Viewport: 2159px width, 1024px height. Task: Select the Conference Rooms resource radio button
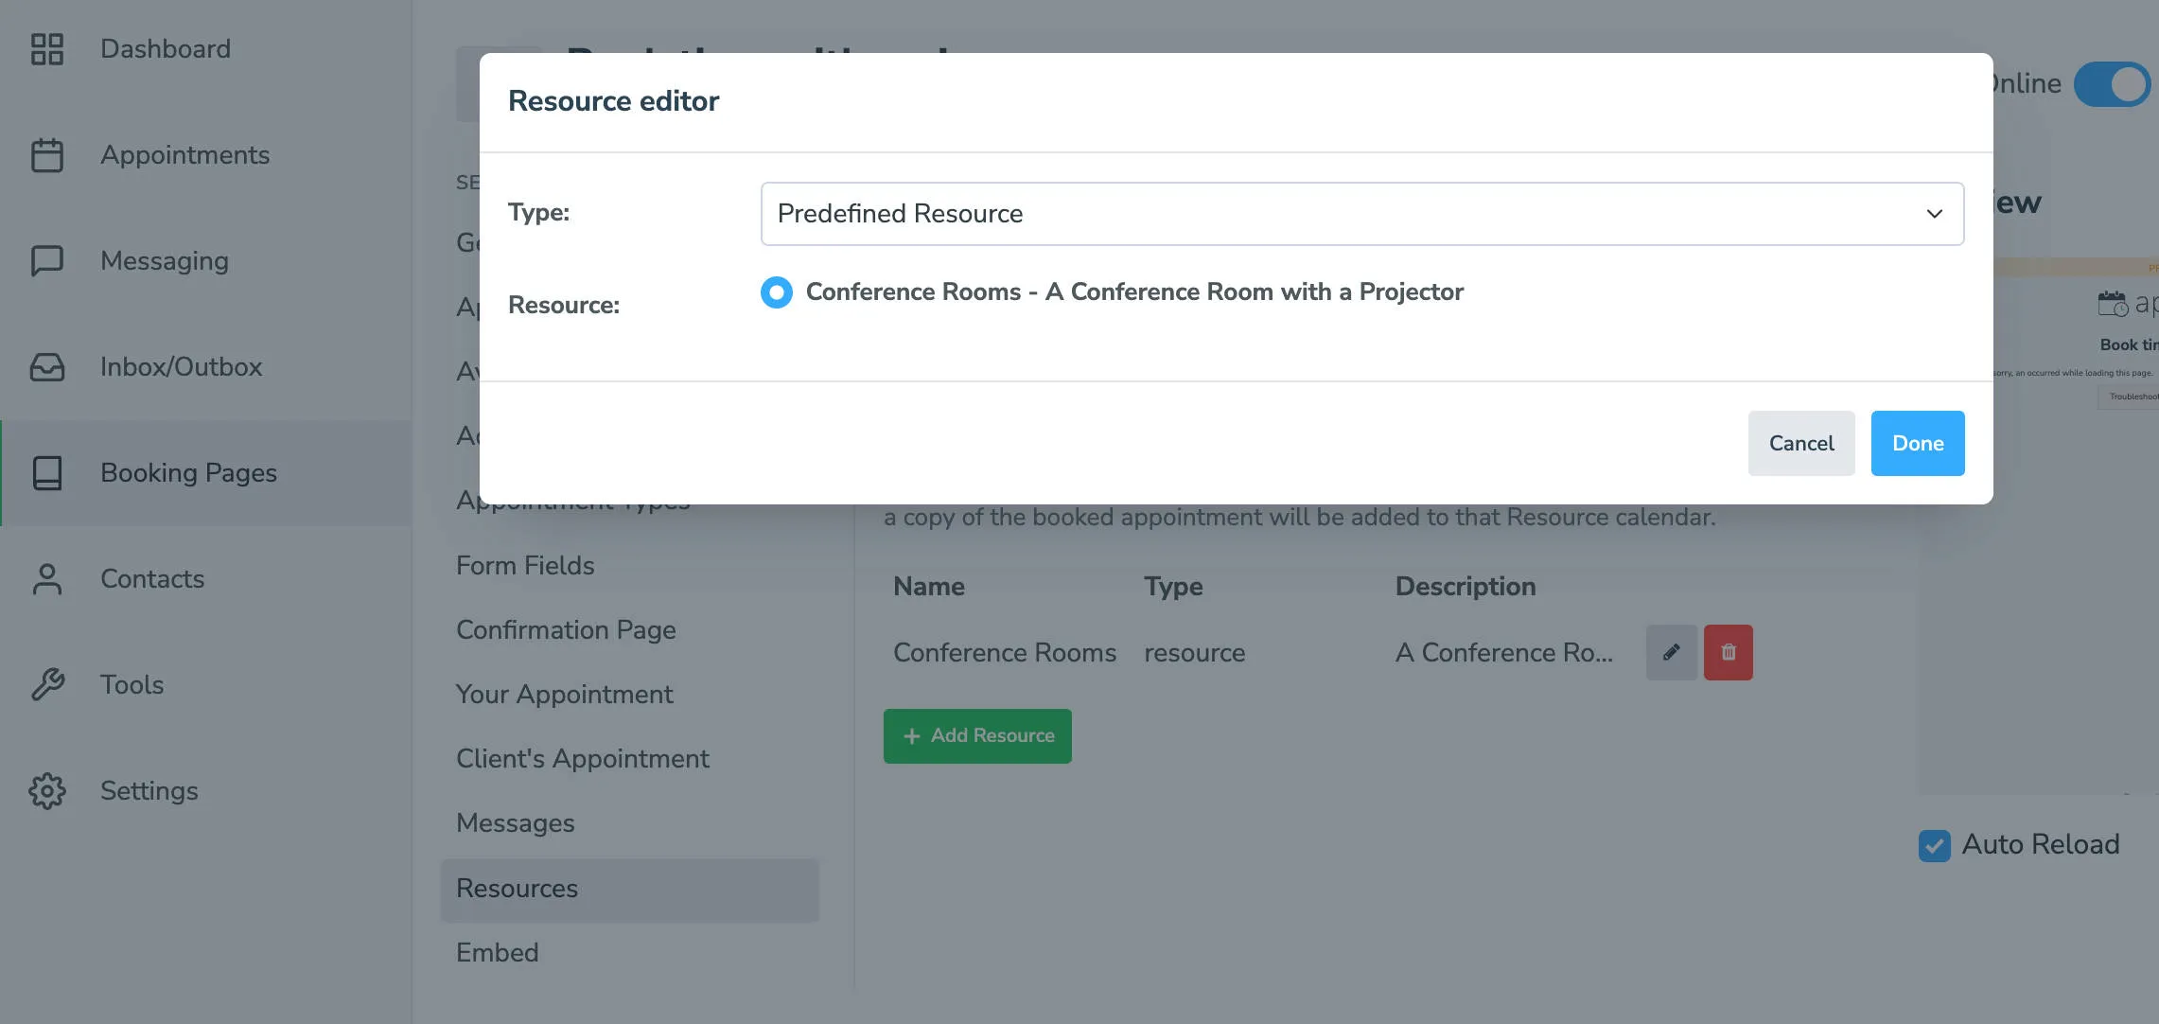click(x=776, y=292)
